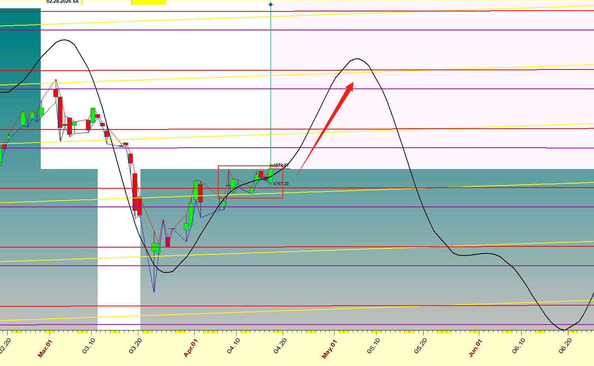Click the 03.20 tick label on the axis
Screen dimensions: 594x366
click(135, 346)
